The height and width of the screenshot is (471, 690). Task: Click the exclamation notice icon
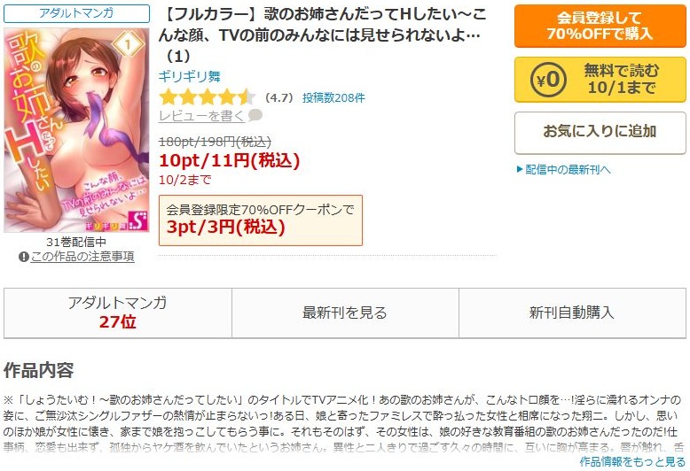[x=24, y=257]
